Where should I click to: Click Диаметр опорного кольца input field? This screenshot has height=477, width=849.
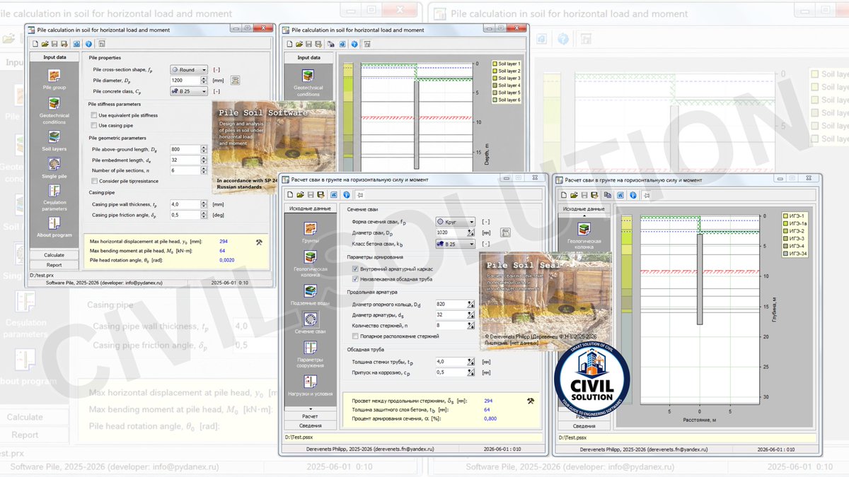coord(451,305)
